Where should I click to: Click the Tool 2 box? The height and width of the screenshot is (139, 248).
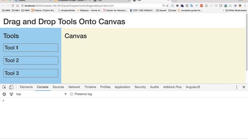point(31,60)
